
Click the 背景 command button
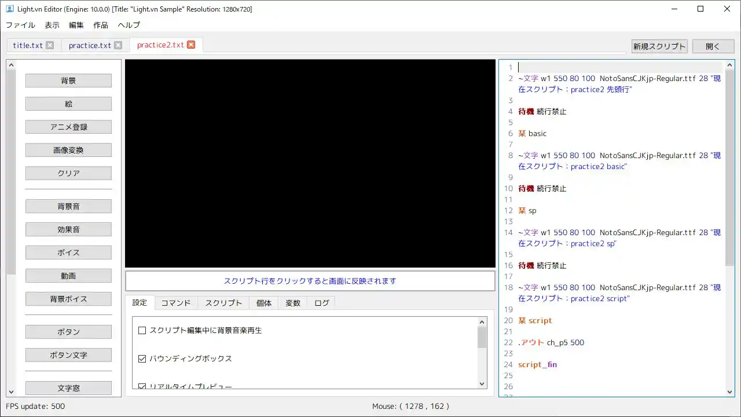click(68, 81)
